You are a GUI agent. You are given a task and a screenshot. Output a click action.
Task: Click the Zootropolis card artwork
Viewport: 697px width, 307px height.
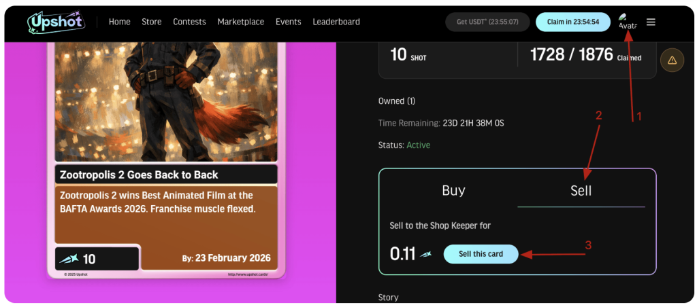click(165, 102)
